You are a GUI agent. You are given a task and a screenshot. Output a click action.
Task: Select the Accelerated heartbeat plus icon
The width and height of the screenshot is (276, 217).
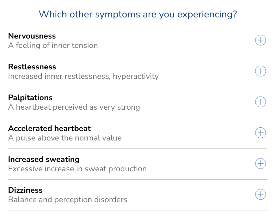tap(260, 133)
